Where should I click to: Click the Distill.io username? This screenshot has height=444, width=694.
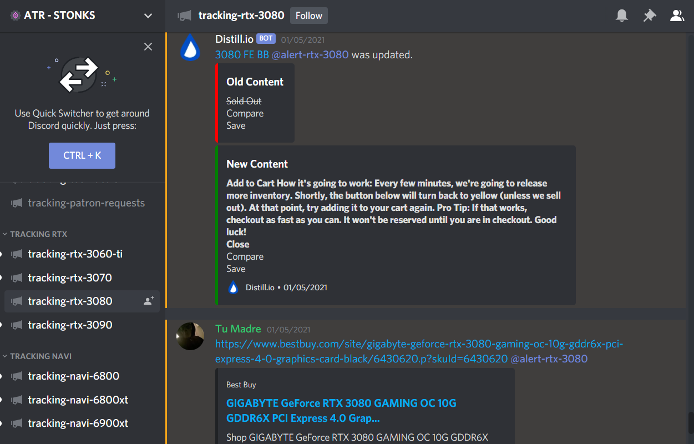[234, 39]
